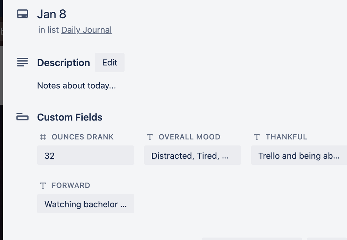Click the hash icon beside Ounces Drank
The image size is (347, 240).
coord(43,137)
